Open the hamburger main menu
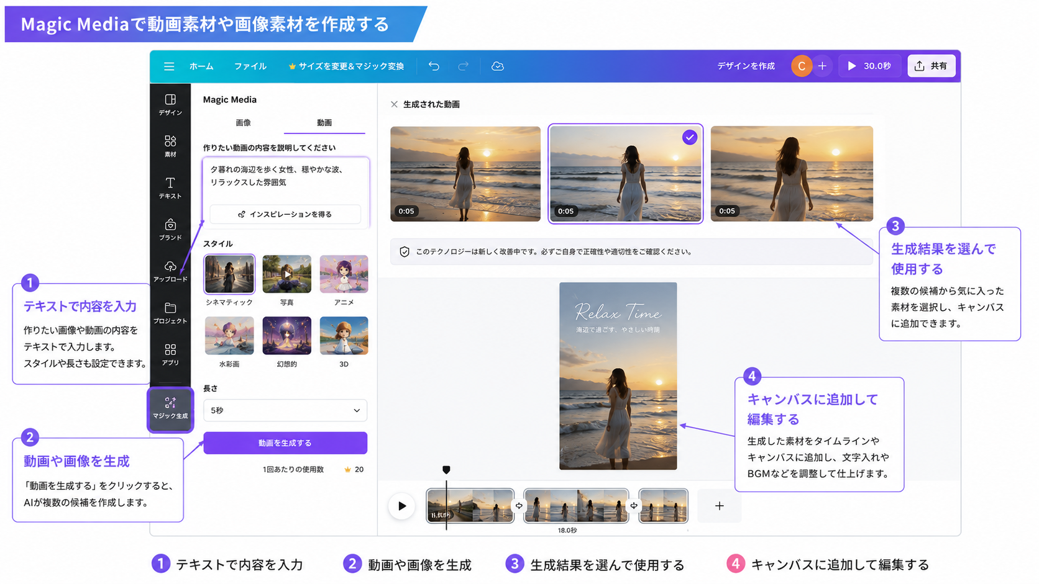Screen dimensions: 1039x584 [169, 66]
